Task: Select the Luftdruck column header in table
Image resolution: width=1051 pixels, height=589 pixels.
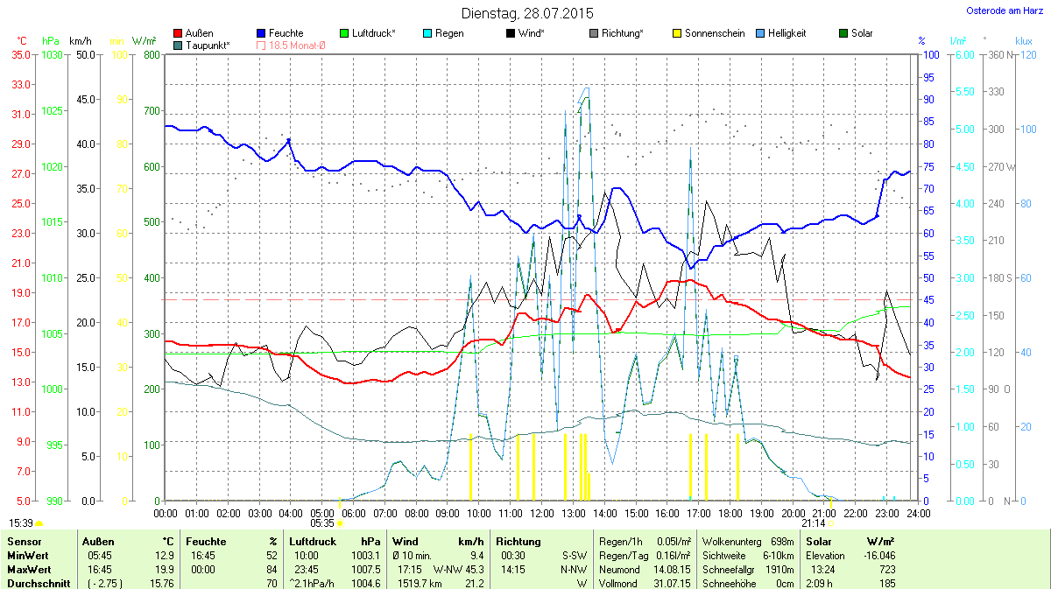Action: point(312,542)
